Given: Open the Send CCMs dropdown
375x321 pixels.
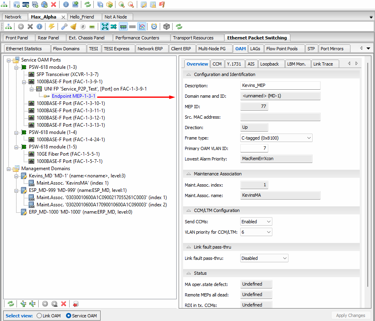Looking at the screenshot, I should click(x=256, y=222).
